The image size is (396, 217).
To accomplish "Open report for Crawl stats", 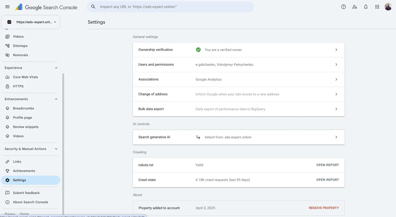I will 328,180.
